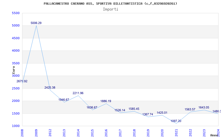Click the 2679.92 data label
The image size is (221, 138).
[x=22, y=81]
